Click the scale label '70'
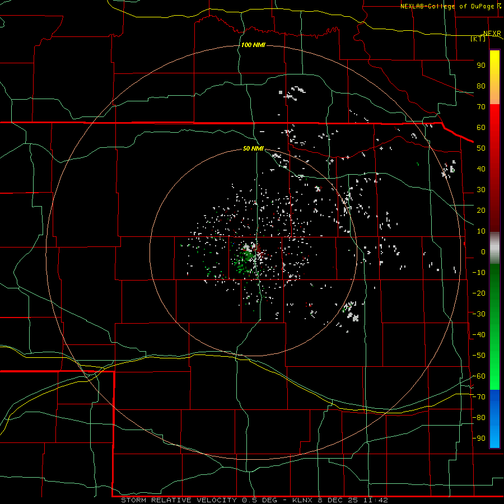 (x=481, y=107)
